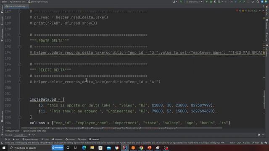This screenshot has height=151, width=269.
Task: Toggle fold marker at line 191
Action: pos(20,35)
